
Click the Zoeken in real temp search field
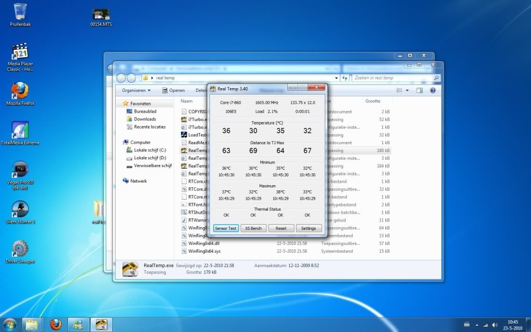tap(393, 78)
